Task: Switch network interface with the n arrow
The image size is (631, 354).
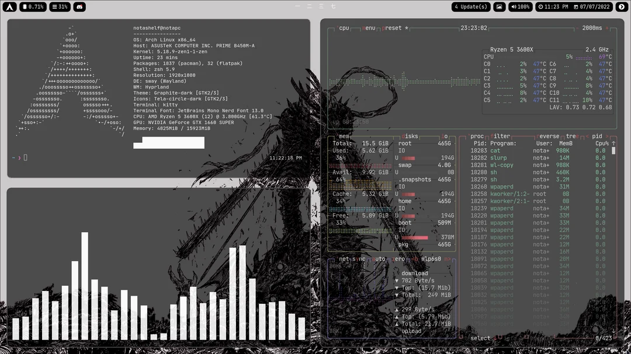Action: pos(448,260)
